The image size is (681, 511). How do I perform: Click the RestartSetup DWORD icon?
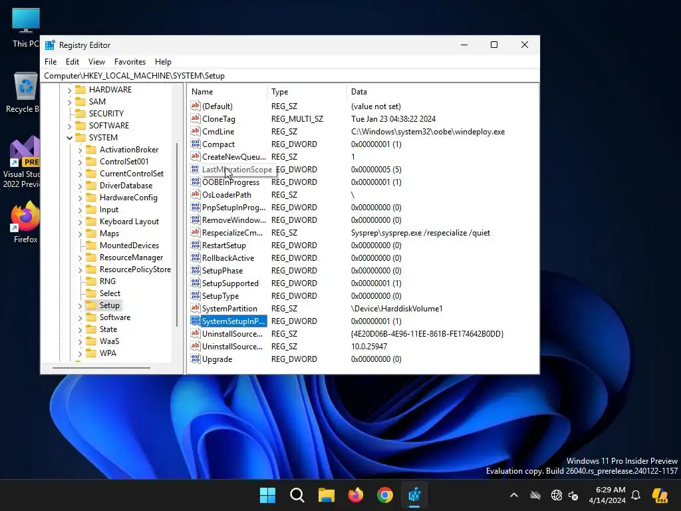[196, 245]
